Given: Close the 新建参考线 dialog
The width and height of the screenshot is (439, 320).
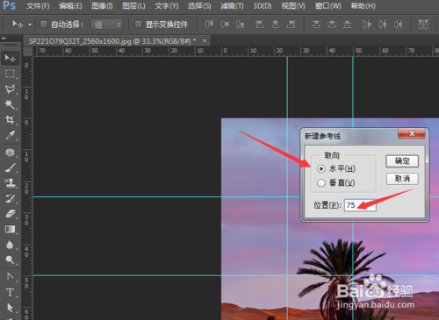Looking at the screenshot, I should point(412,133).
